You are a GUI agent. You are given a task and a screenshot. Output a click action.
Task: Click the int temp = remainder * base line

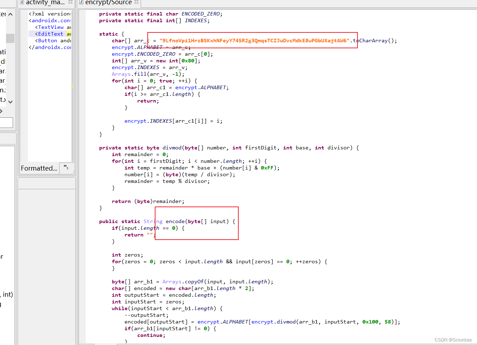(202, 168)
